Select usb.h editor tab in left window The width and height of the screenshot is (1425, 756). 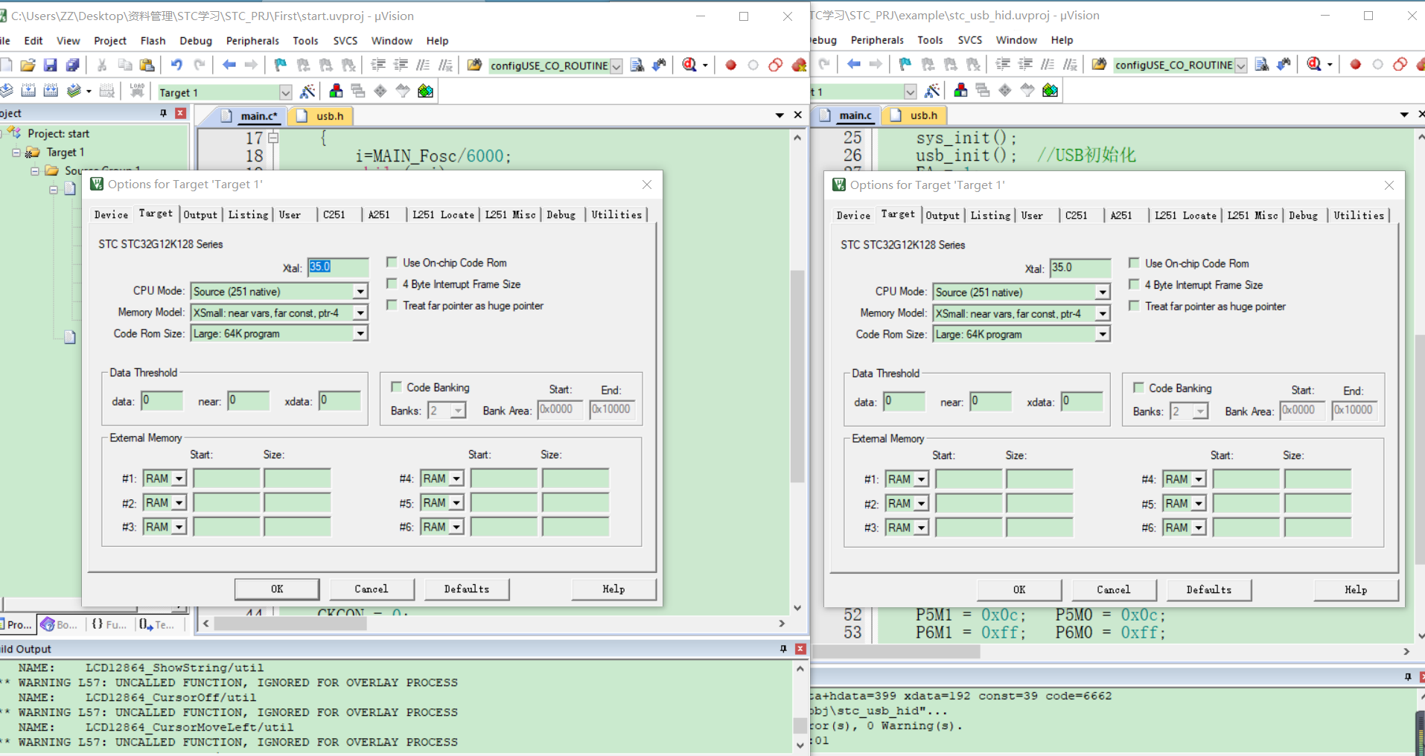click(321, 116)
